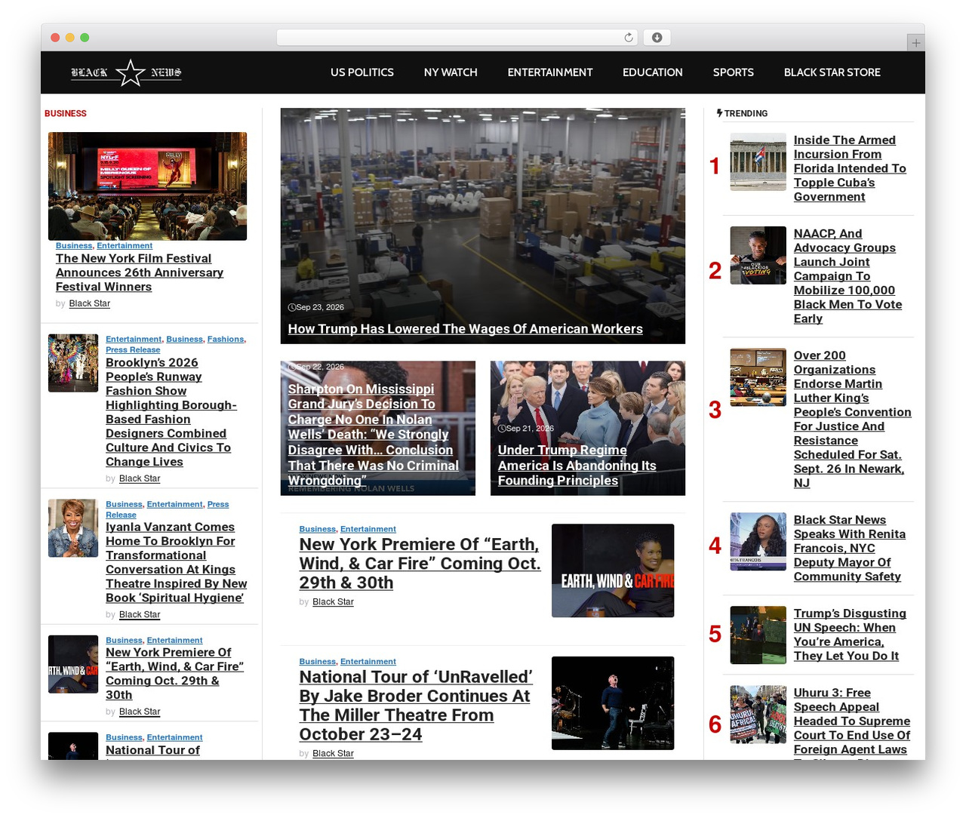Open the browser downloads button
Image resolution: width=966 pixels, height=818 pixels.
click(657, 38)
